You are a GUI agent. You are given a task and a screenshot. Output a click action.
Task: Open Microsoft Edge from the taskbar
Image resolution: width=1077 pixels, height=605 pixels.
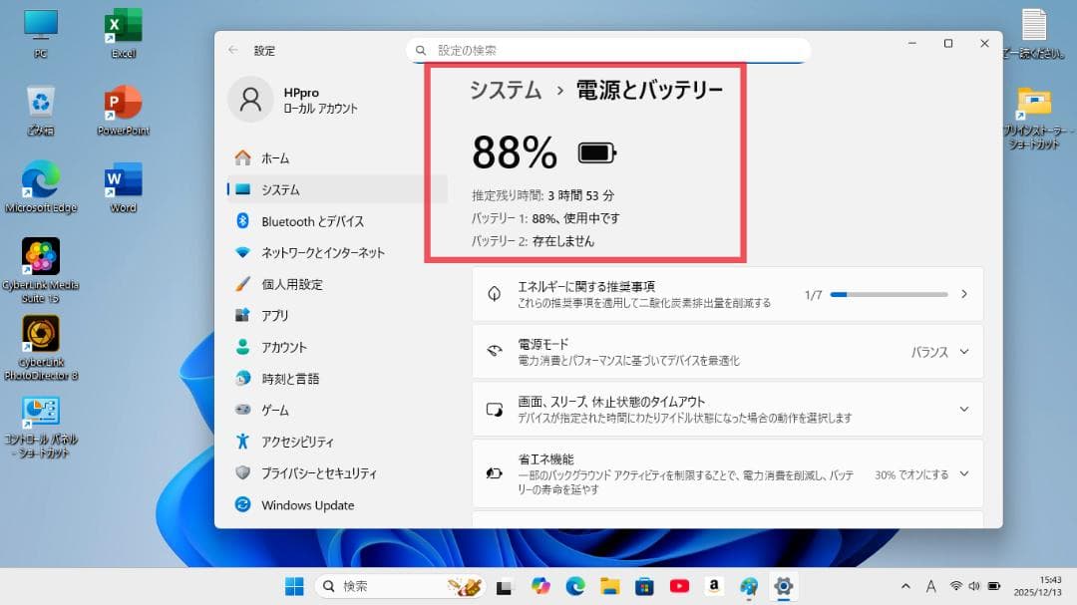coord(576,586)
